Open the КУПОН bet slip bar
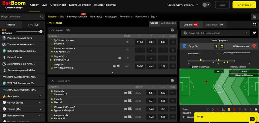 [x=226, y=117]
